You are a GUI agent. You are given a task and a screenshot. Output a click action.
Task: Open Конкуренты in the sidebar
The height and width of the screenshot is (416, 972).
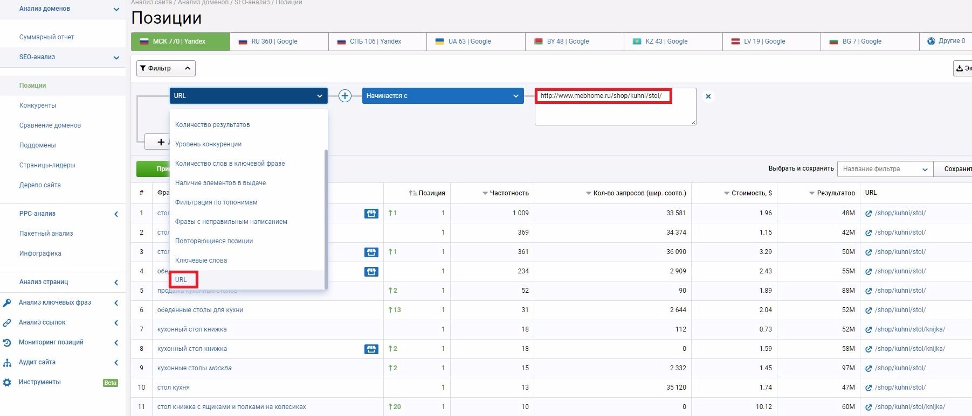[38, 105]
